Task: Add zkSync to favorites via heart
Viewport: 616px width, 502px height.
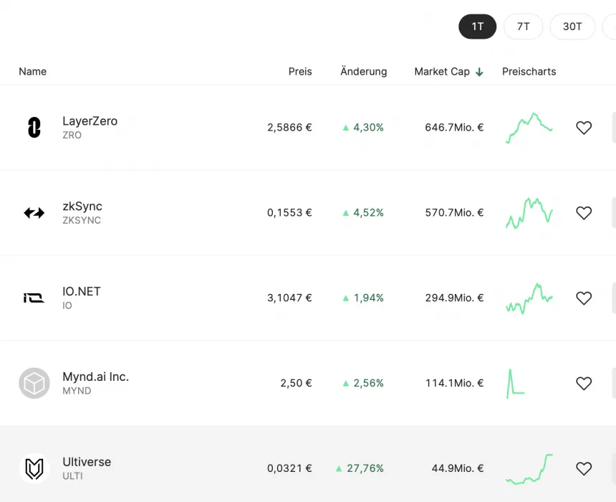Action: click(x=584, y=213)
